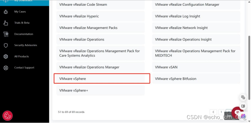Image resolution: width=251 pixels, height=123 pixels.
Task: Open the VMware vSAN product
Action: (196, 67)
